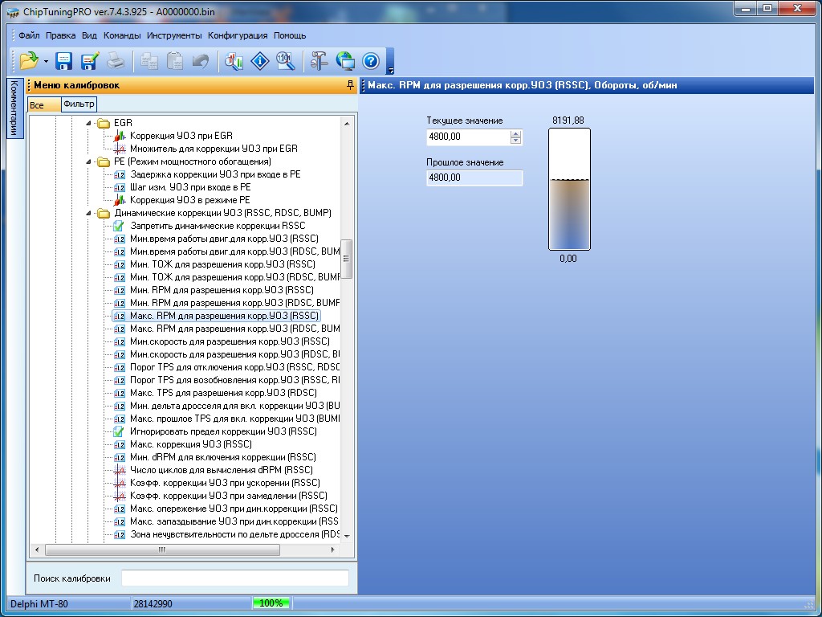
Task: Click the open file folder toolbar icon
Action: 29,61
